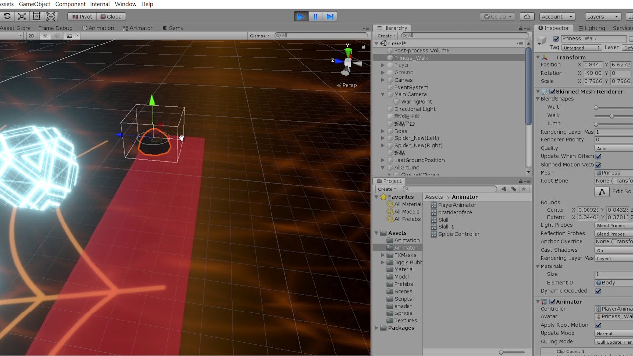Click the Skinned Mesh Renderer component icon
The width and height of the screenshot is (633, 356).
544,92
